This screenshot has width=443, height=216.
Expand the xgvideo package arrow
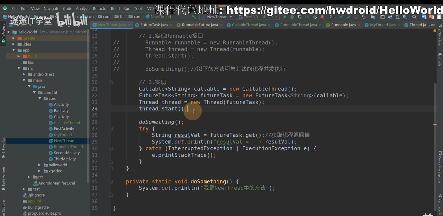pyautogui.click(x=40, y=171)
